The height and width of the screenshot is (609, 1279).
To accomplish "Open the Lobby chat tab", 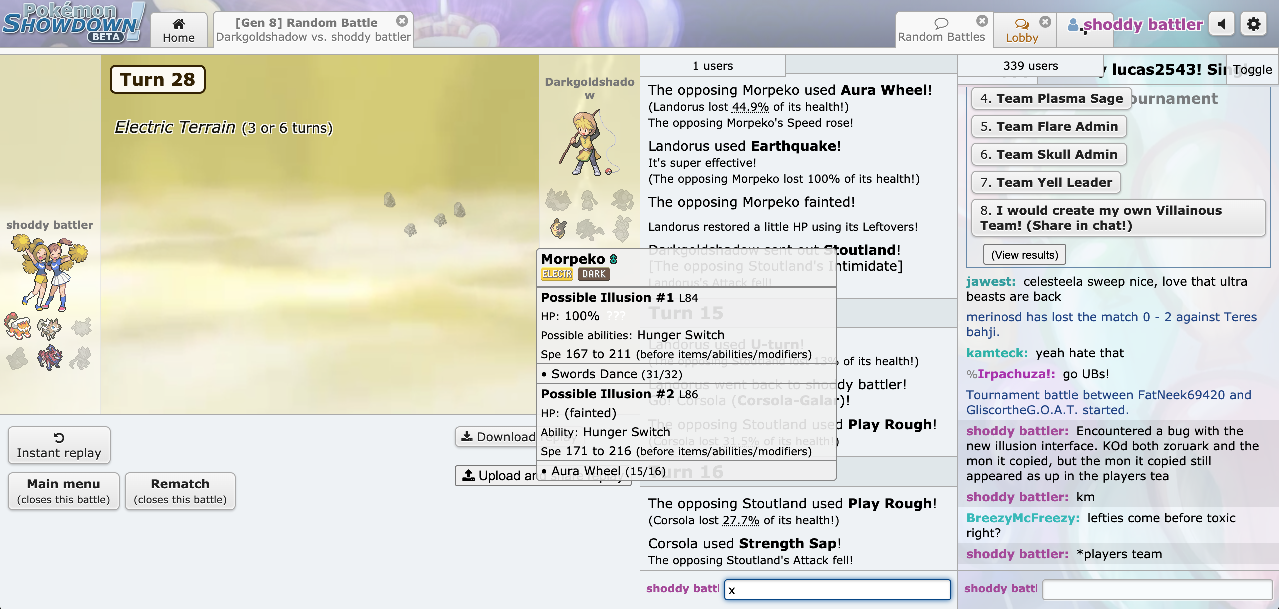I will [1022, 30].
